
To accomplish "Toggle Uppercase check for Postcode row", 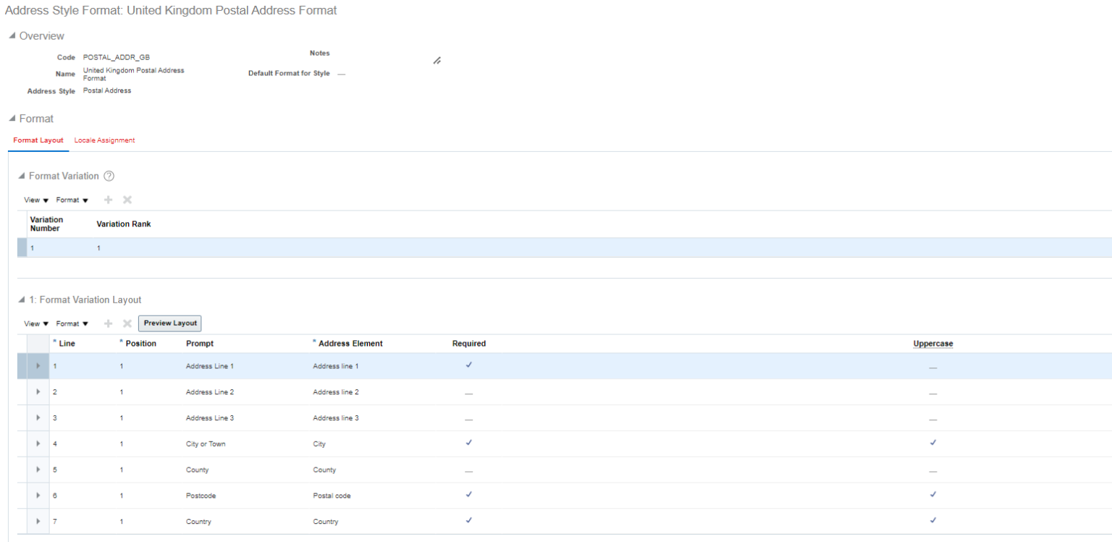I will (x=932, y=494).
